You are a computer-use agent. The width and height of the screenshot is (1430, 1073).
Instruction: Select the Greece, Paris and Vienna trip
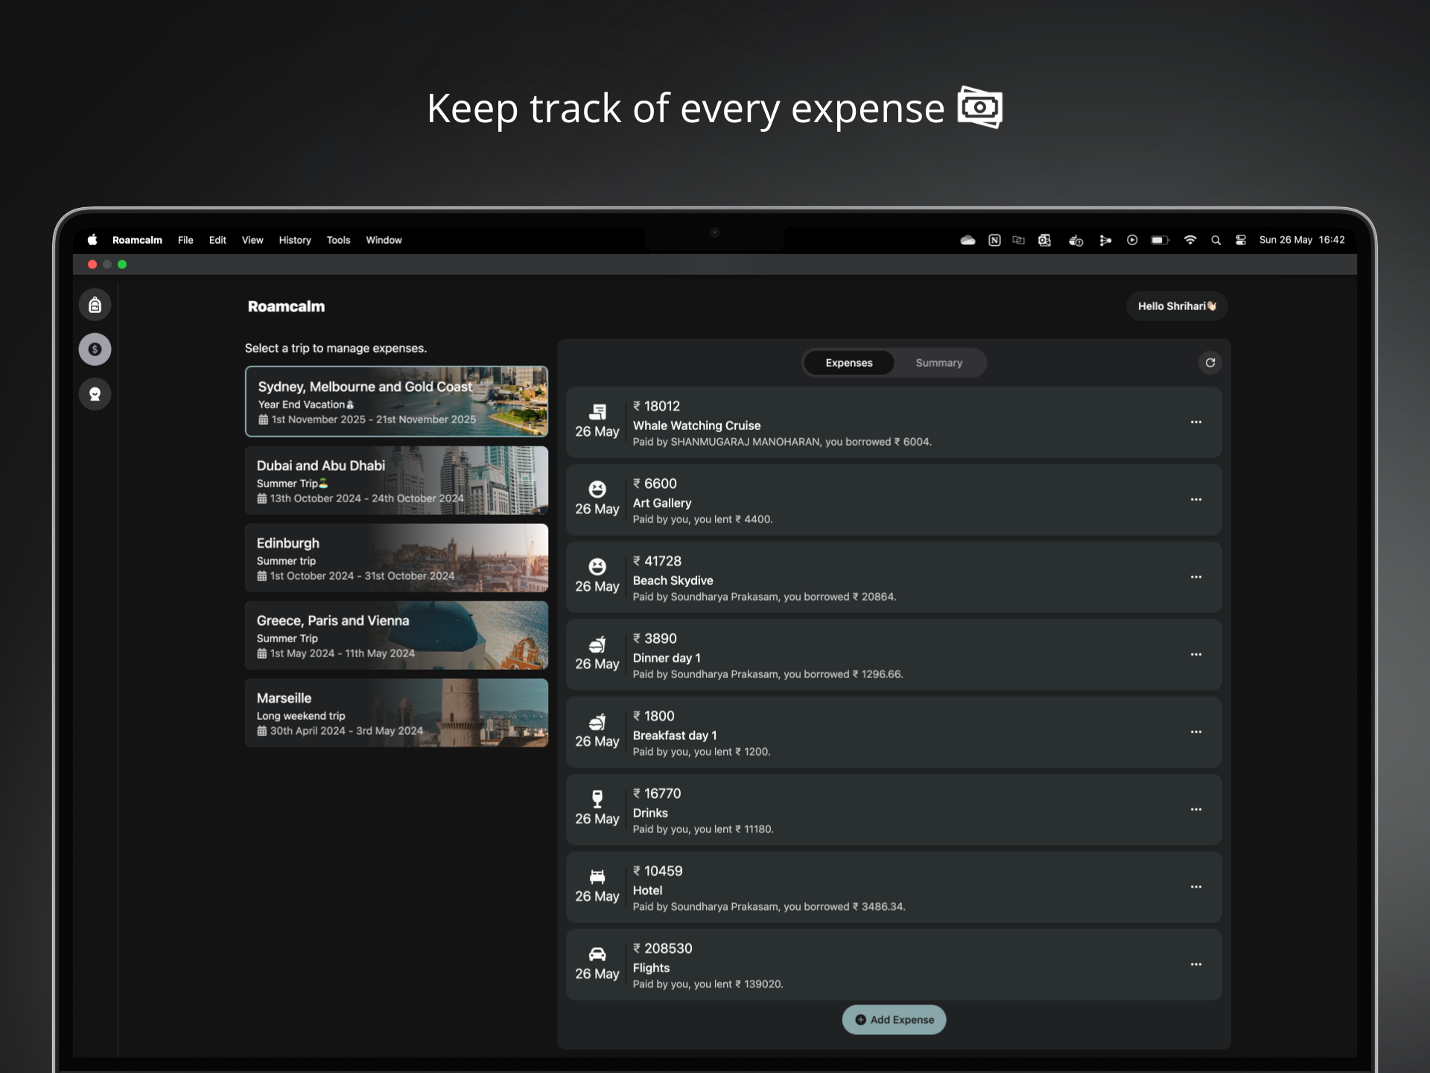click(396, 635)
